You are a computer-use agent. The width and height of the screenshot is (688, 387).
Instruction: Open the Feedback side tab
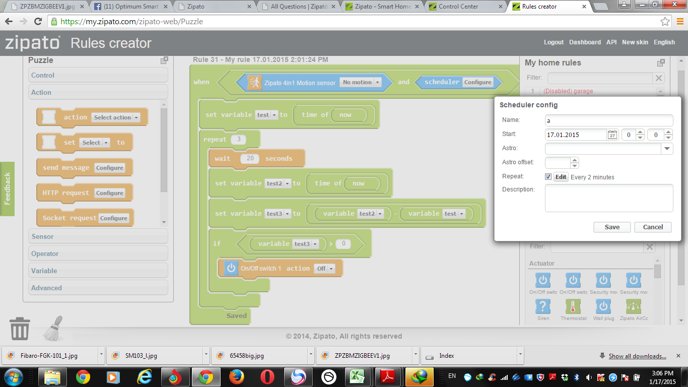pos(7,188)
